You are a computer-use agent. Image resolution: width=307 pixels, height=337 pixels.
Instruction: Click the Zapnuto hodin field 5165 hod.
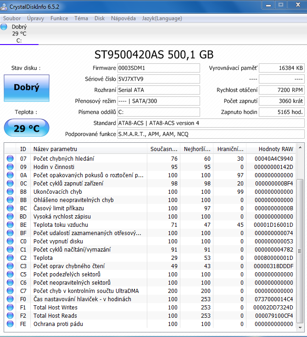click(x=282, y=112)
